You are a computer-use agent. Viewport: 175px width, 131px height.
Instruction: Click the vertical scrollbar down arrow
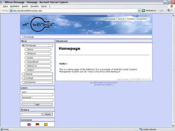173,125
